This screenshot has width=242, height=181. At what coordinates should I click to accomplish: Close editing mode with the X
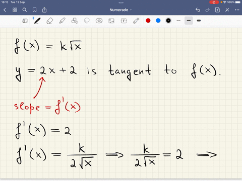coord(227,10)
